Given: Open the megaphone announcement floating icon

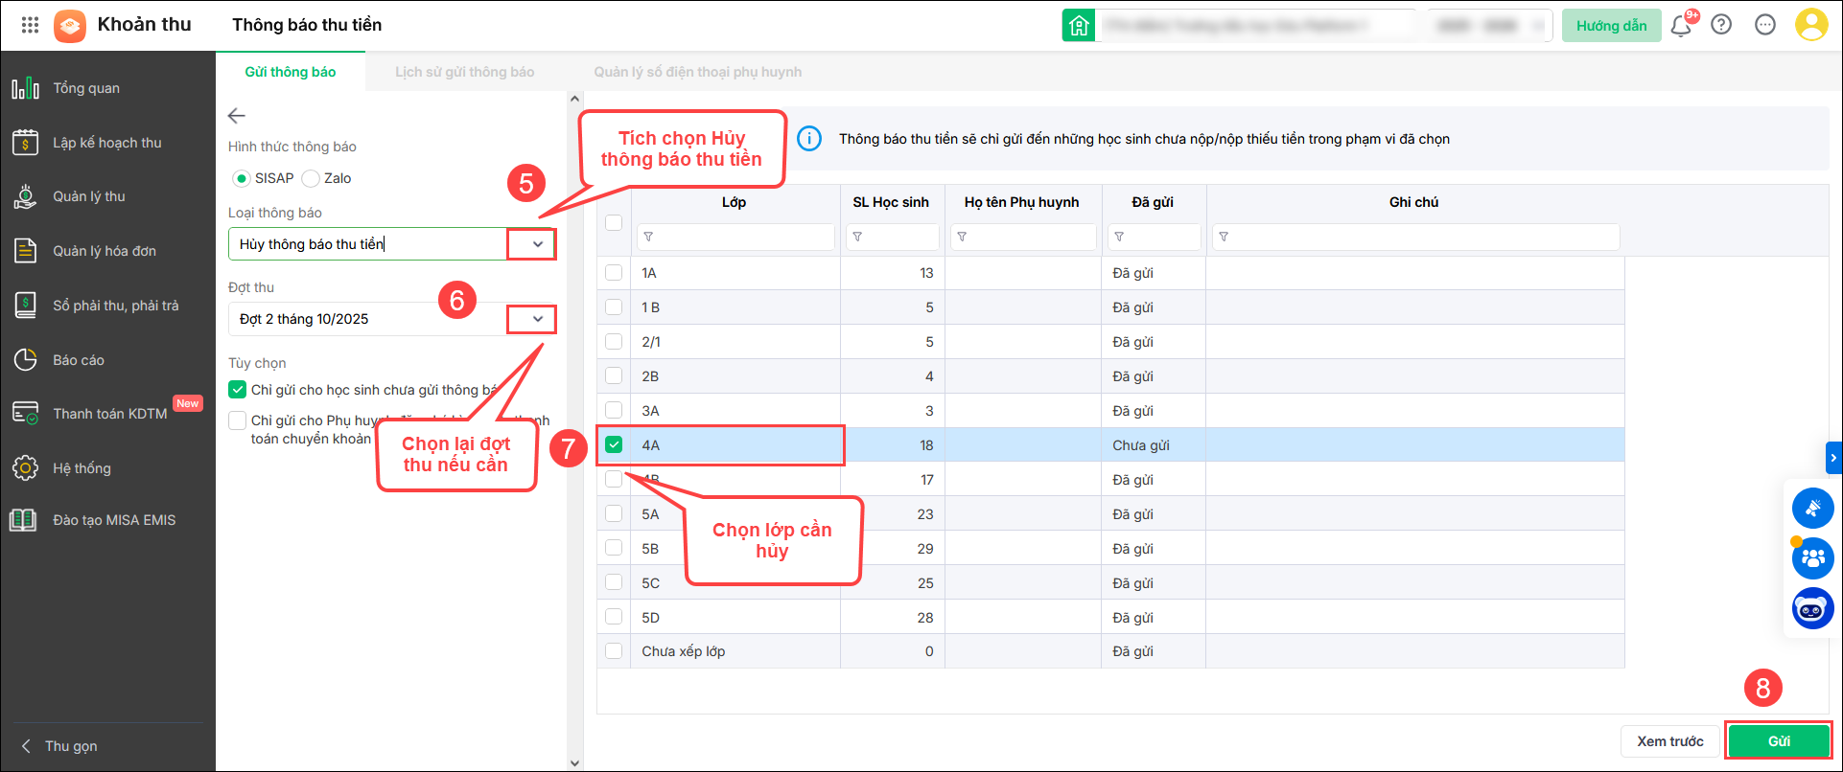Looking at the screenshot, I should click(x=1812, y=508).
